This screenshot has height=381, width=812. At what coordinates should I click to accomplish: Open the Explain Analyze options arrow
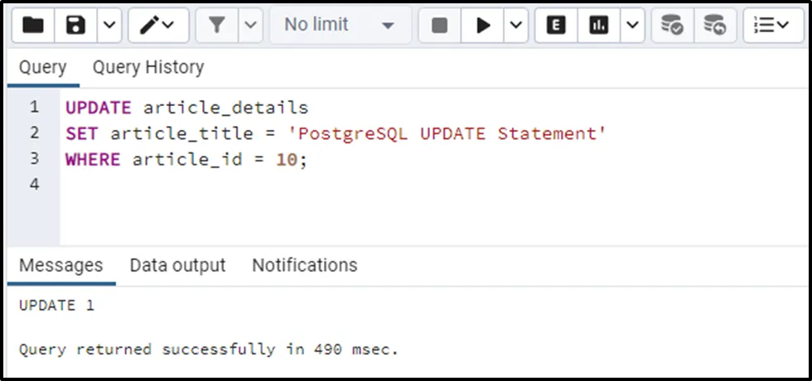[x=632, y=26]
